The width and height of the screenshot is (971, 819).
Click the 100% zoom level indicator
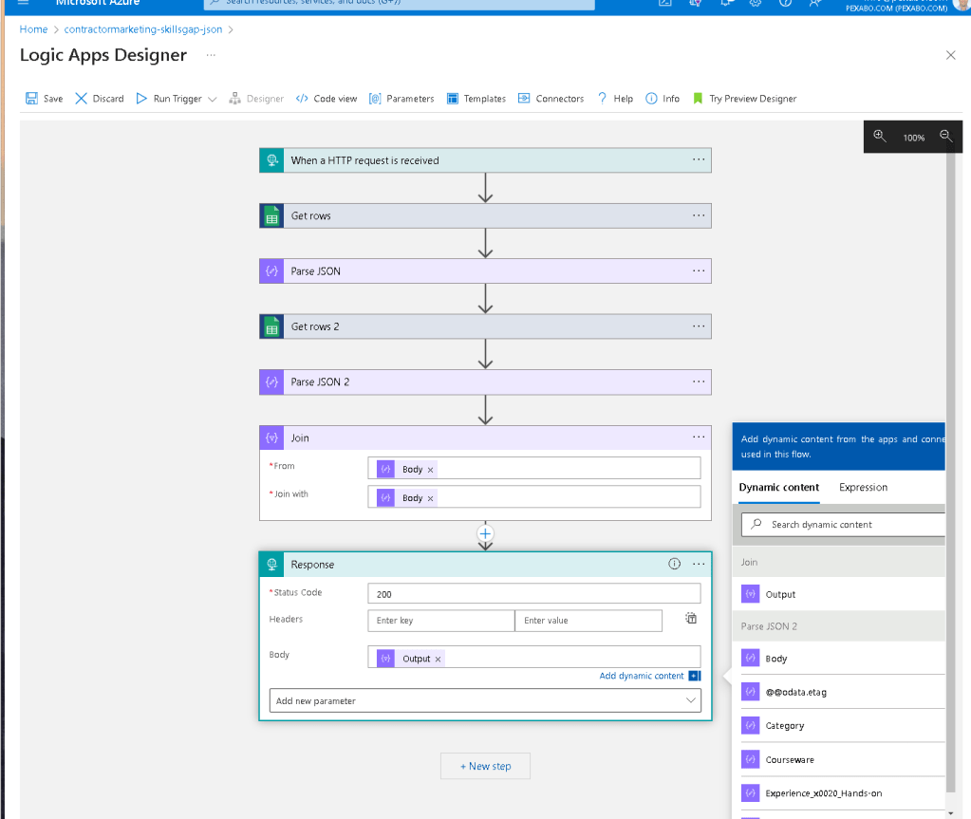click(913, 138)
